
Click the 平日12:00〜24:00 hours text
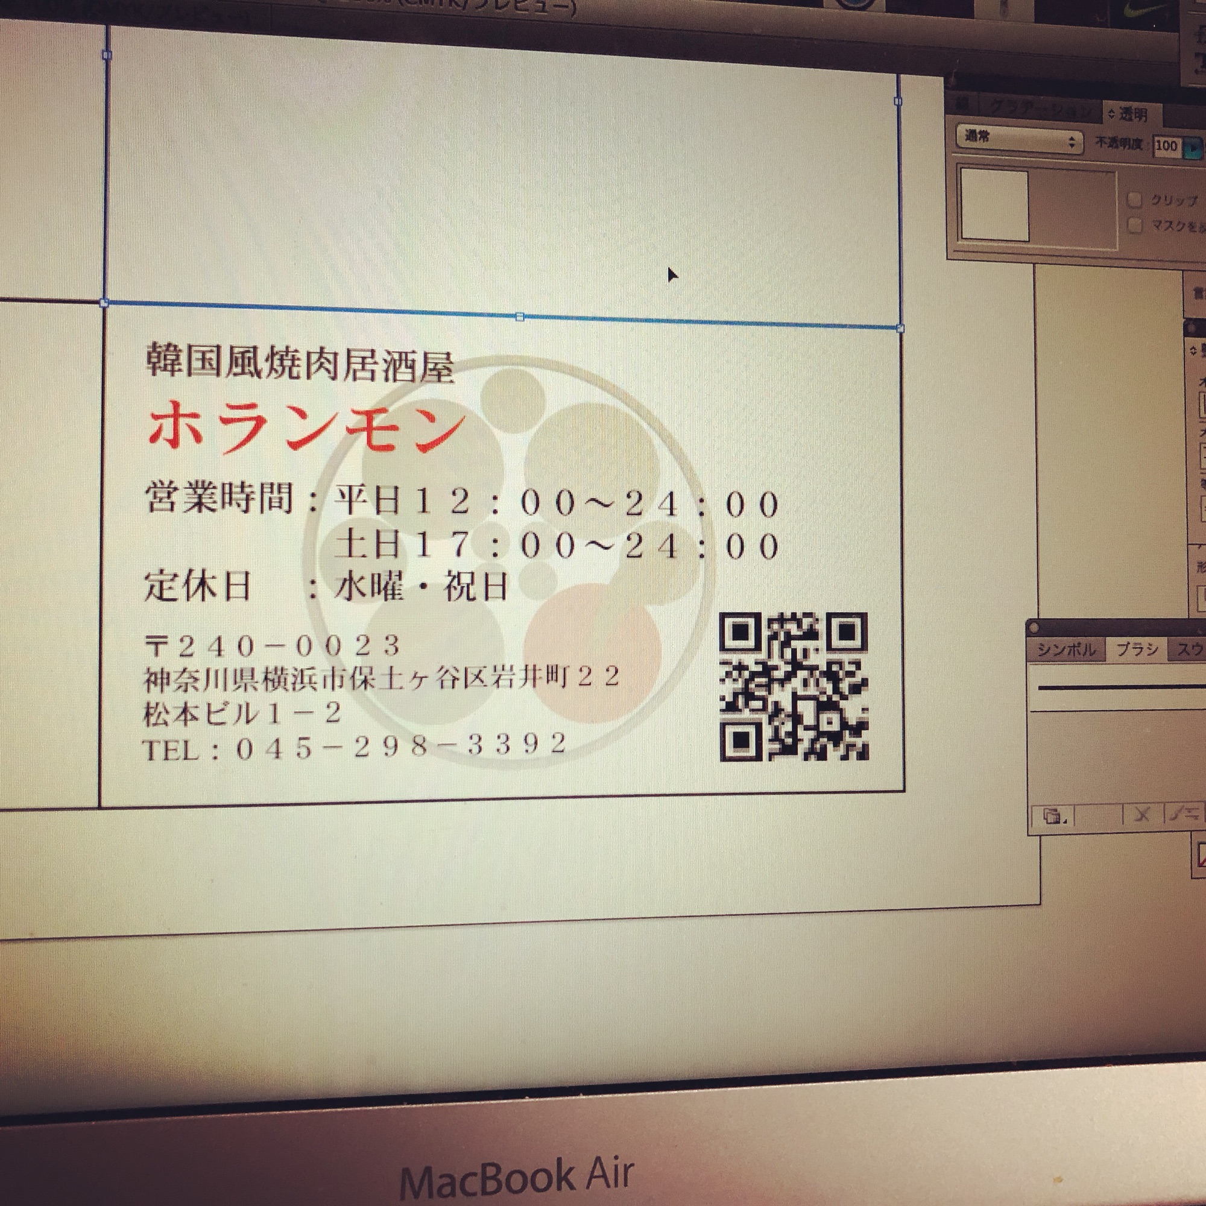coord(557,502)
